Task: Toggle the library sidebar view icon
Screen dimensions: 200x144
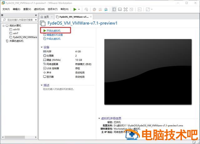Action: tap(114, 9)
